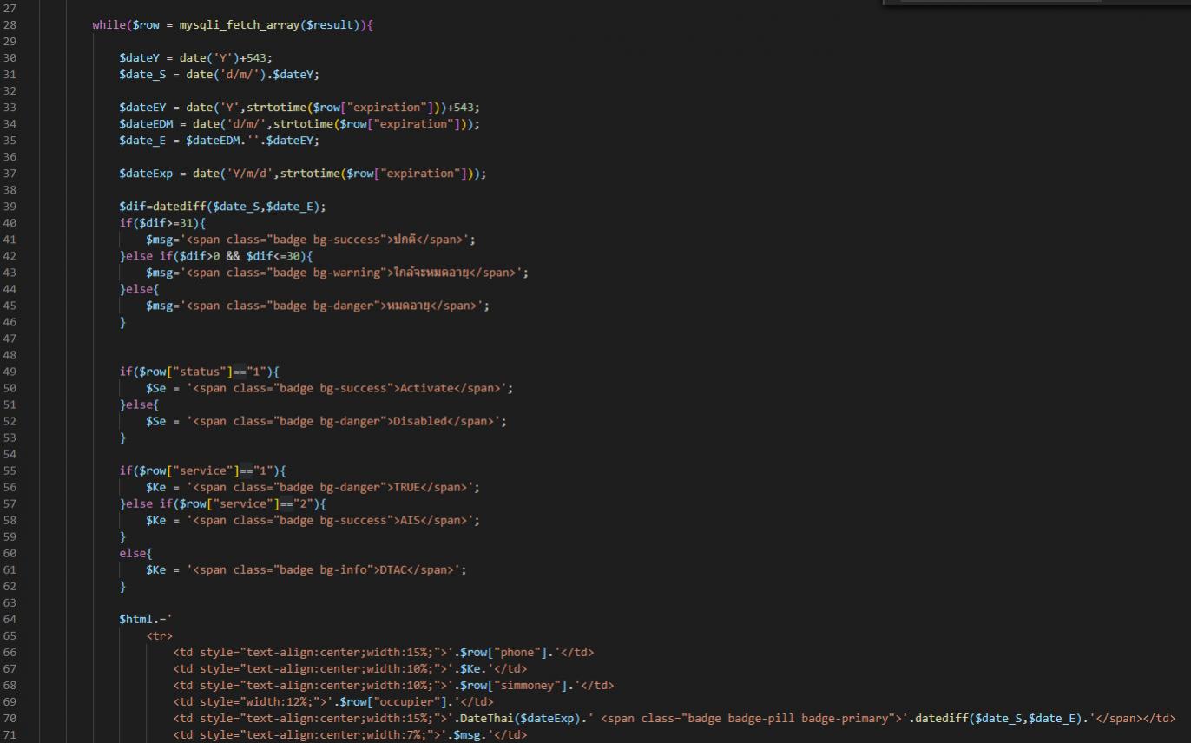Click line number 27 in the gutter
Image resolution: width=1191 pixels, height=743 pixels.
click(x=10, y=9)
